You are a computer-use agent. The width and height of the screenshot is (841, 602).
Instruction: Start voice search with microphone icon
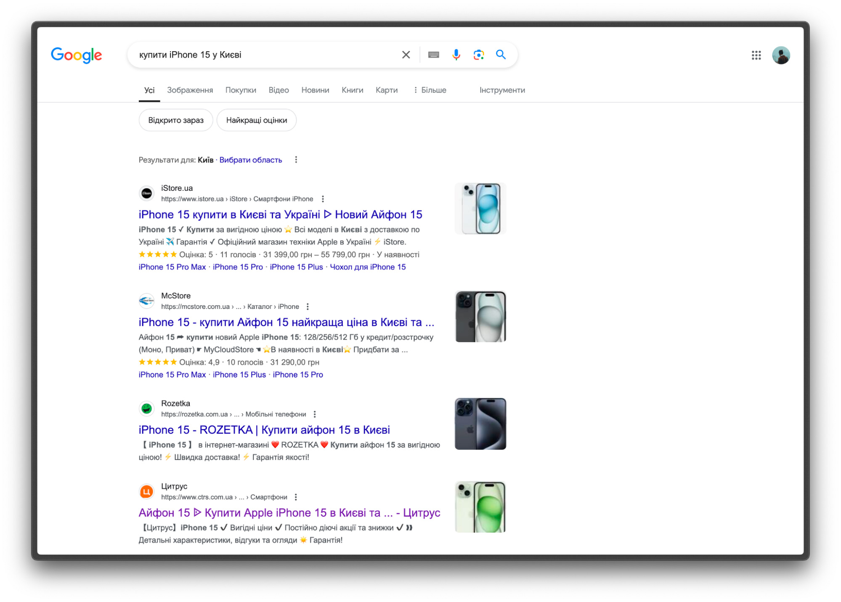[456, 55]
